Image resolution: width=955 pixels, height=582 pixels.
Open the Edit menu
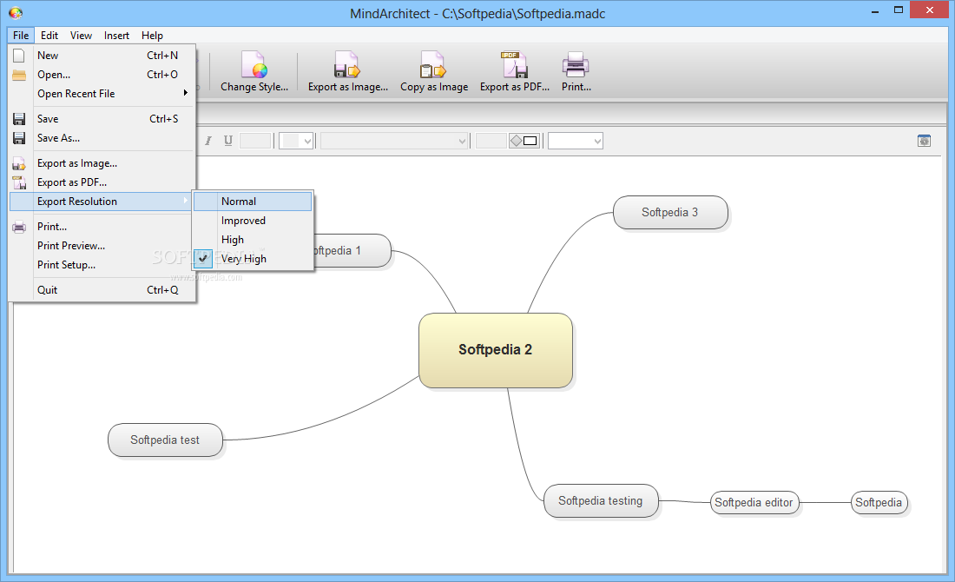[x=49, y=36]
